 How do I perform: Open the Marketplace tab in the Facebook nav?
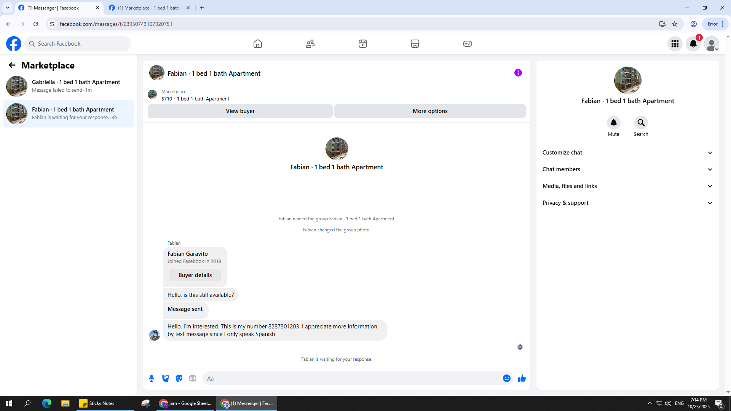tap(415, 44)
